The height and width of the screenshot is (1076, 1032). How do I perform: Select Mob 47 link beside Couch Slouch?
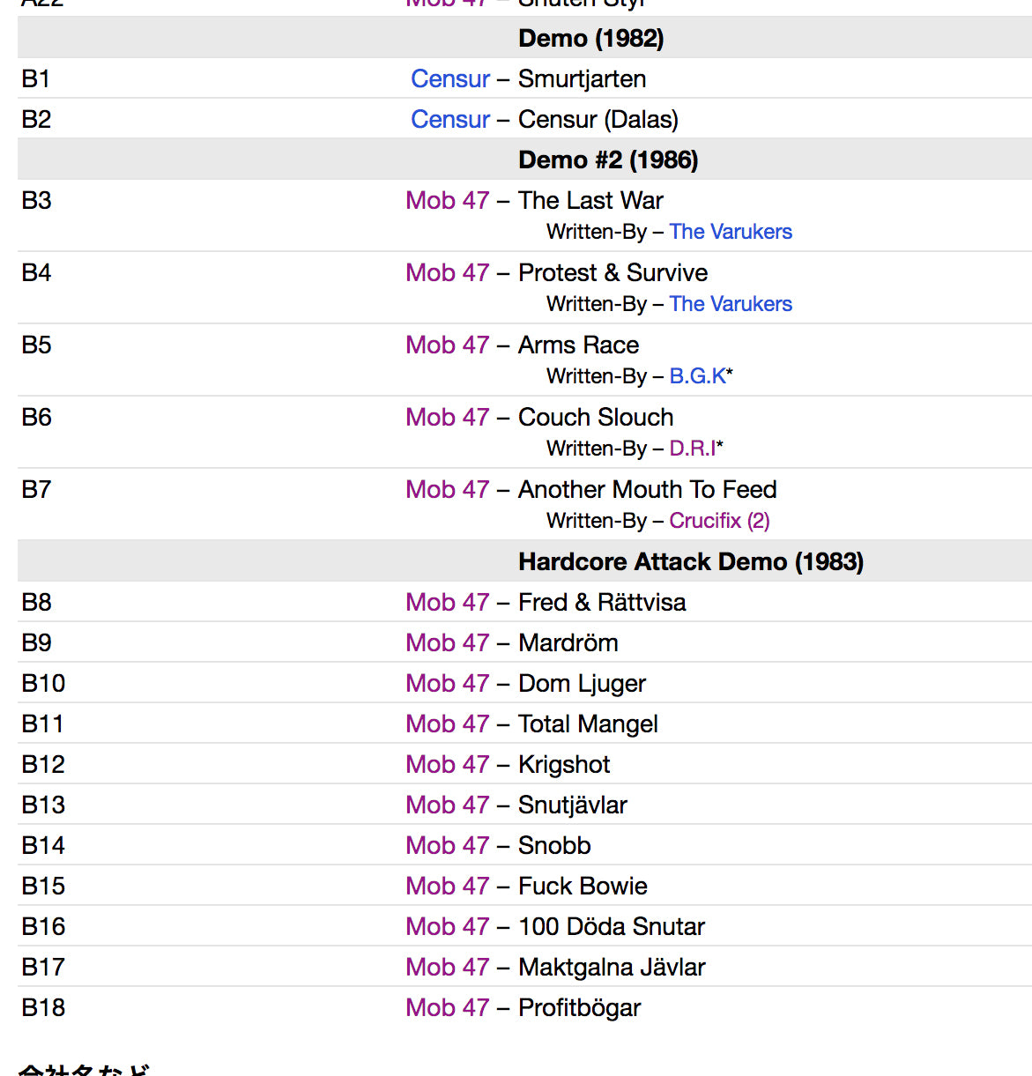[x=447, y=418]
